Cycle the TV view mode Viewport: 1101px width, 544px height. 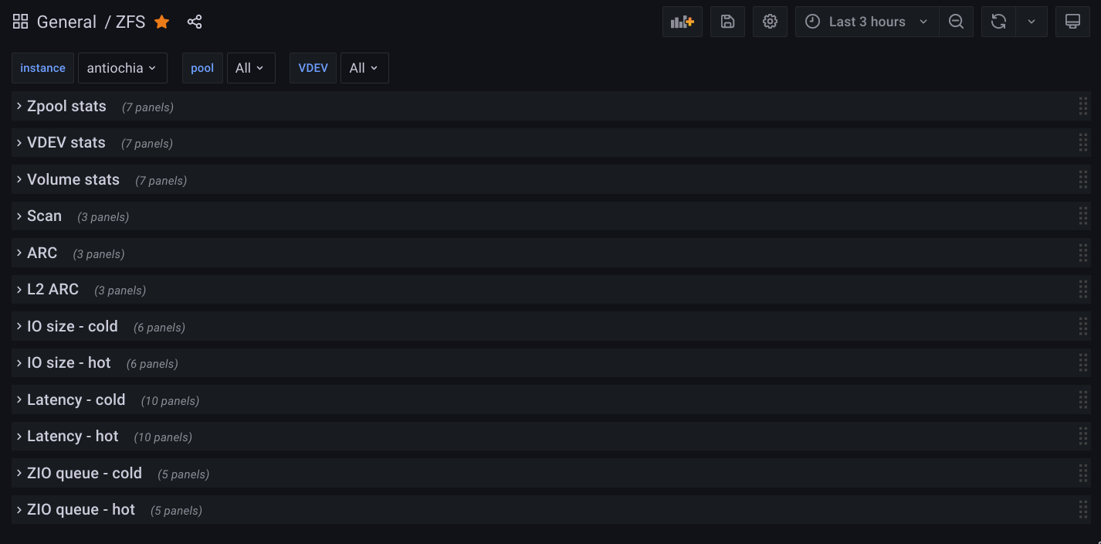[x=1072, y=22]
